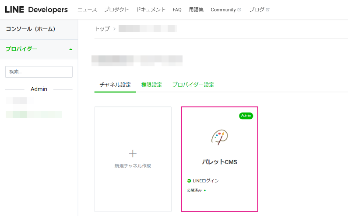Switch to the プロバイダー設定 tab
Screen dimensions: 348x216
point(193,85)
